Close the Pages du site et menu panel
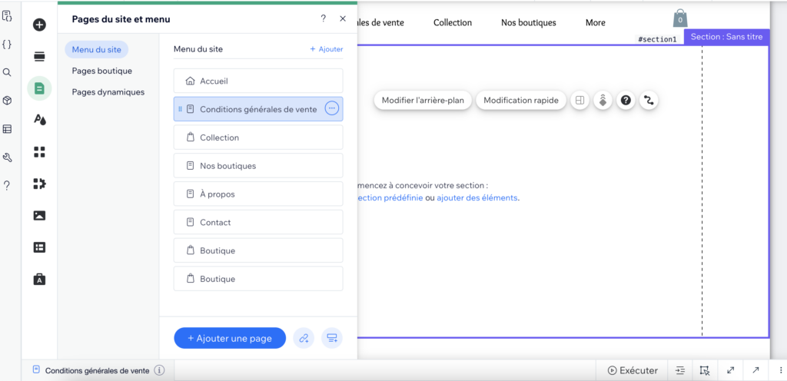This screenshot has width=787, height=381. pyautogui.click(x=343, y=19)
